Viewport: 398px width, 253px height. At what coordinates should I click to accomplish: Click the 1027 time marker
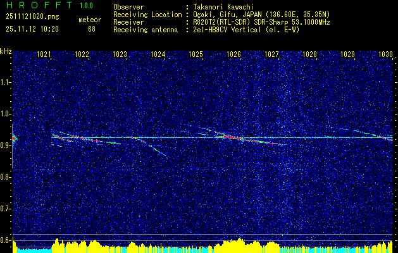271,54
